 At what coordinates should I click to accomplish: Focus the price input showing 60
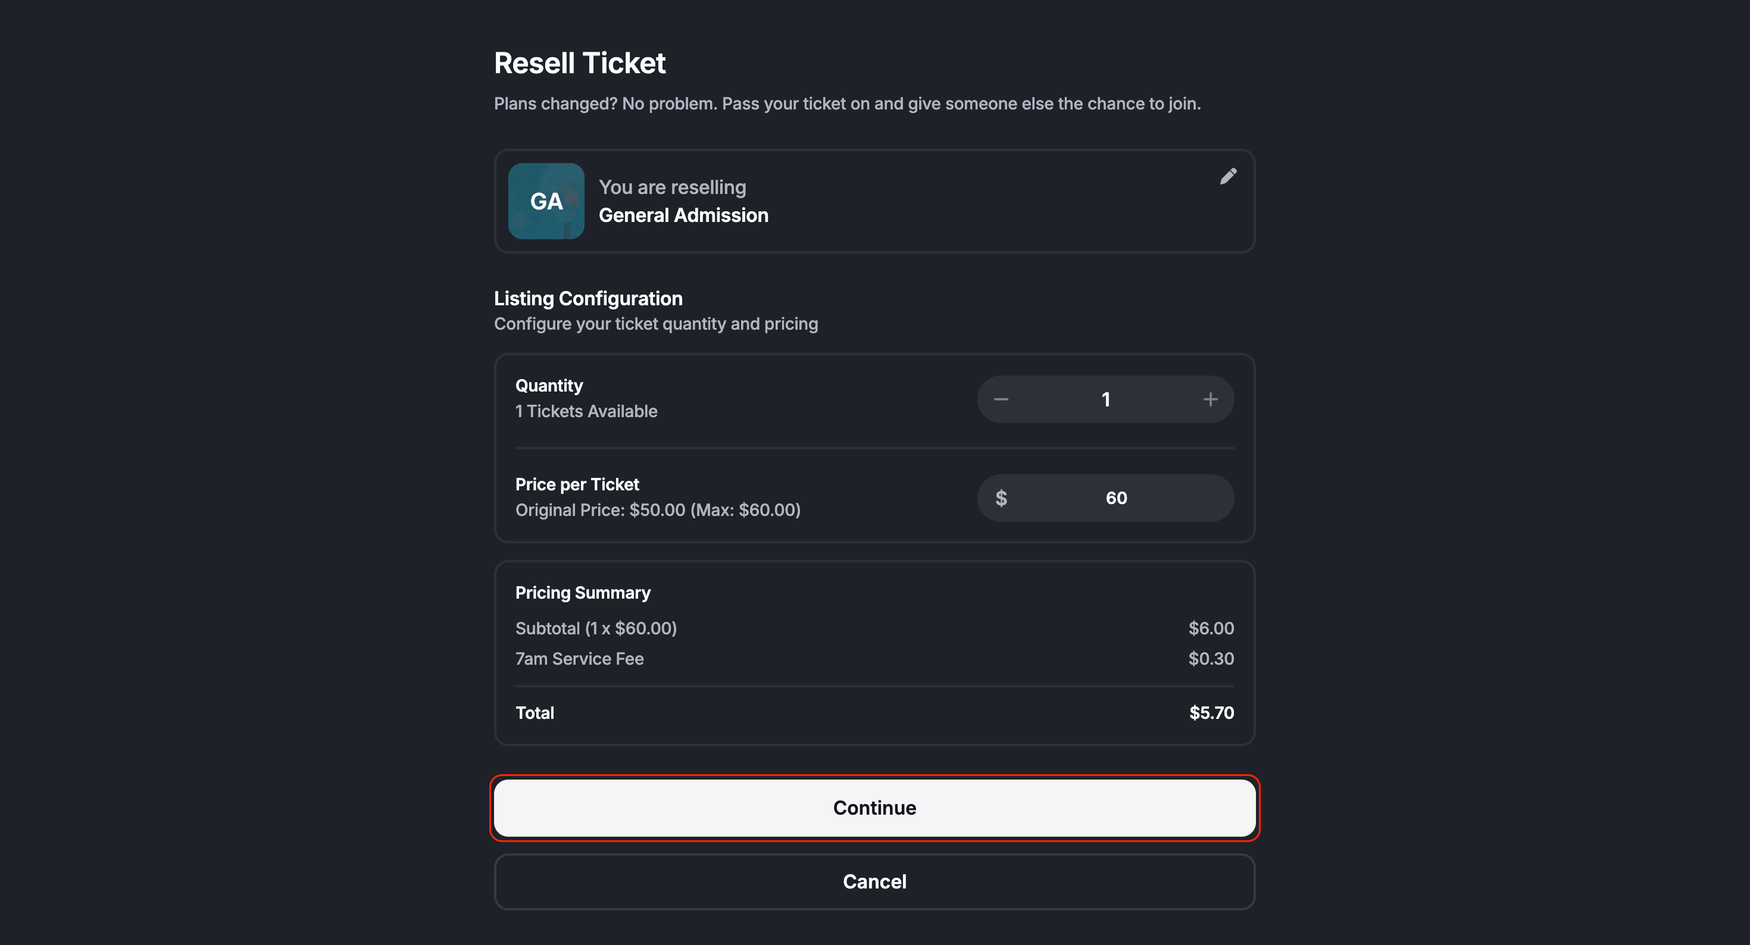(1116, 498)
